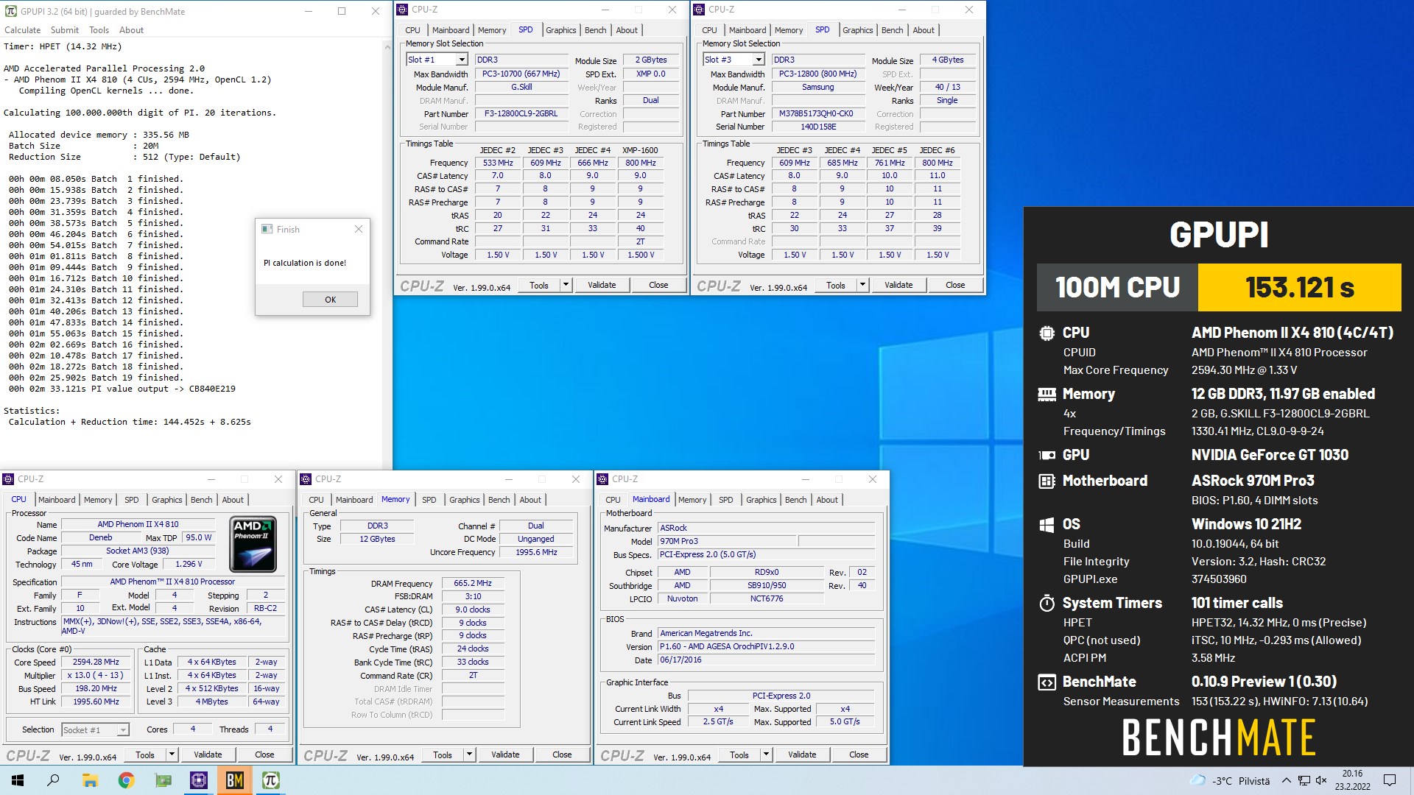Switch to About tab in Mainboard tab window
1414x795 pixels.
[827, 500]
